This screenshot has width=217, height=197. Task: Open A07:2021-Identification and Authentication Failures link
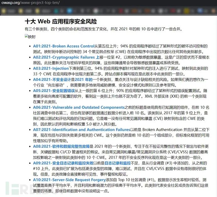tap(82, 130)
